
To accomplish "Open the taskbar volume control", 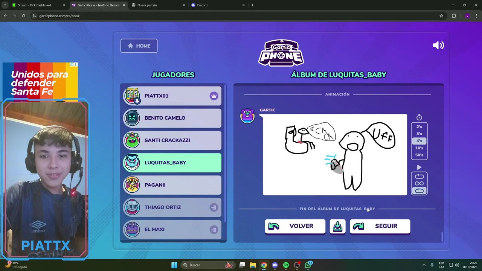I will click(x=457, y=265).
